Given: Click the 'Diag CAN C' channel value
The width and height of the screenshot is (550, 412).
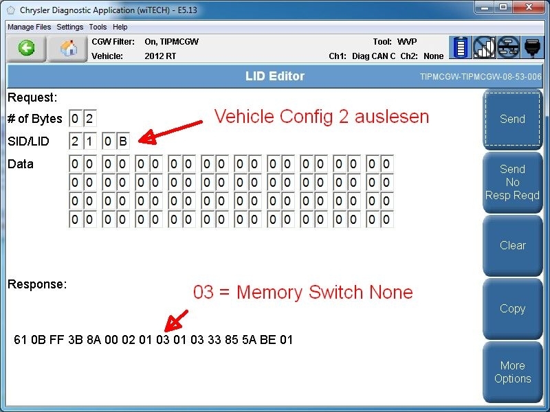Looking at the screenshot, I should 373,56.
